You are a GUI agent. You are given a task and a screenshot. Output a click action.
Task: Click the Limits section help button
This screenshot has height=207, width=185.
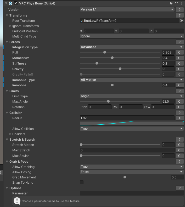click(180, 91)
